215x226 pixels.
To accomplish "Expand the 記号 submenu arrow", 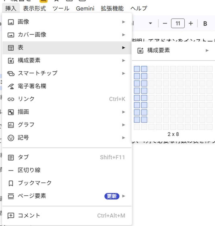I will tap(124, 138).
